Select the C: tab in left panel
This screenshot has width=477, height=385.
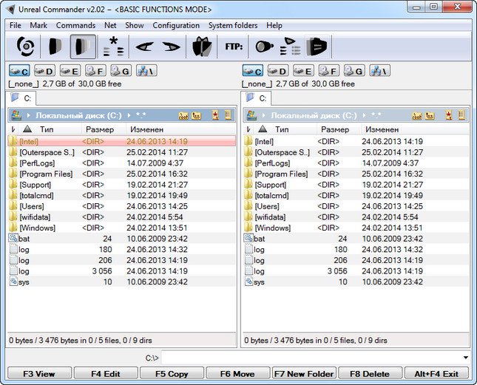pos(21,98)
